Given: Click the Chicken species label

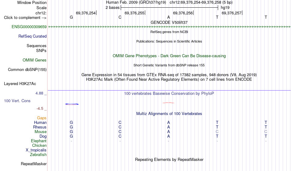Looking at the screenshot, I should pos(39,146).
